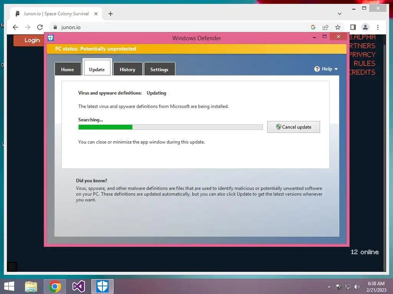Expand Chrome's tab search chevron
This screenshot has width=393, height=294.
pos(340,14)
